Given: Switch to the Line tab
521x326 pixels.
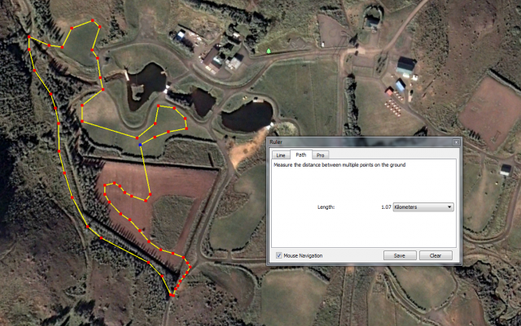Looking at the screenshot, I should pos(281,155).
